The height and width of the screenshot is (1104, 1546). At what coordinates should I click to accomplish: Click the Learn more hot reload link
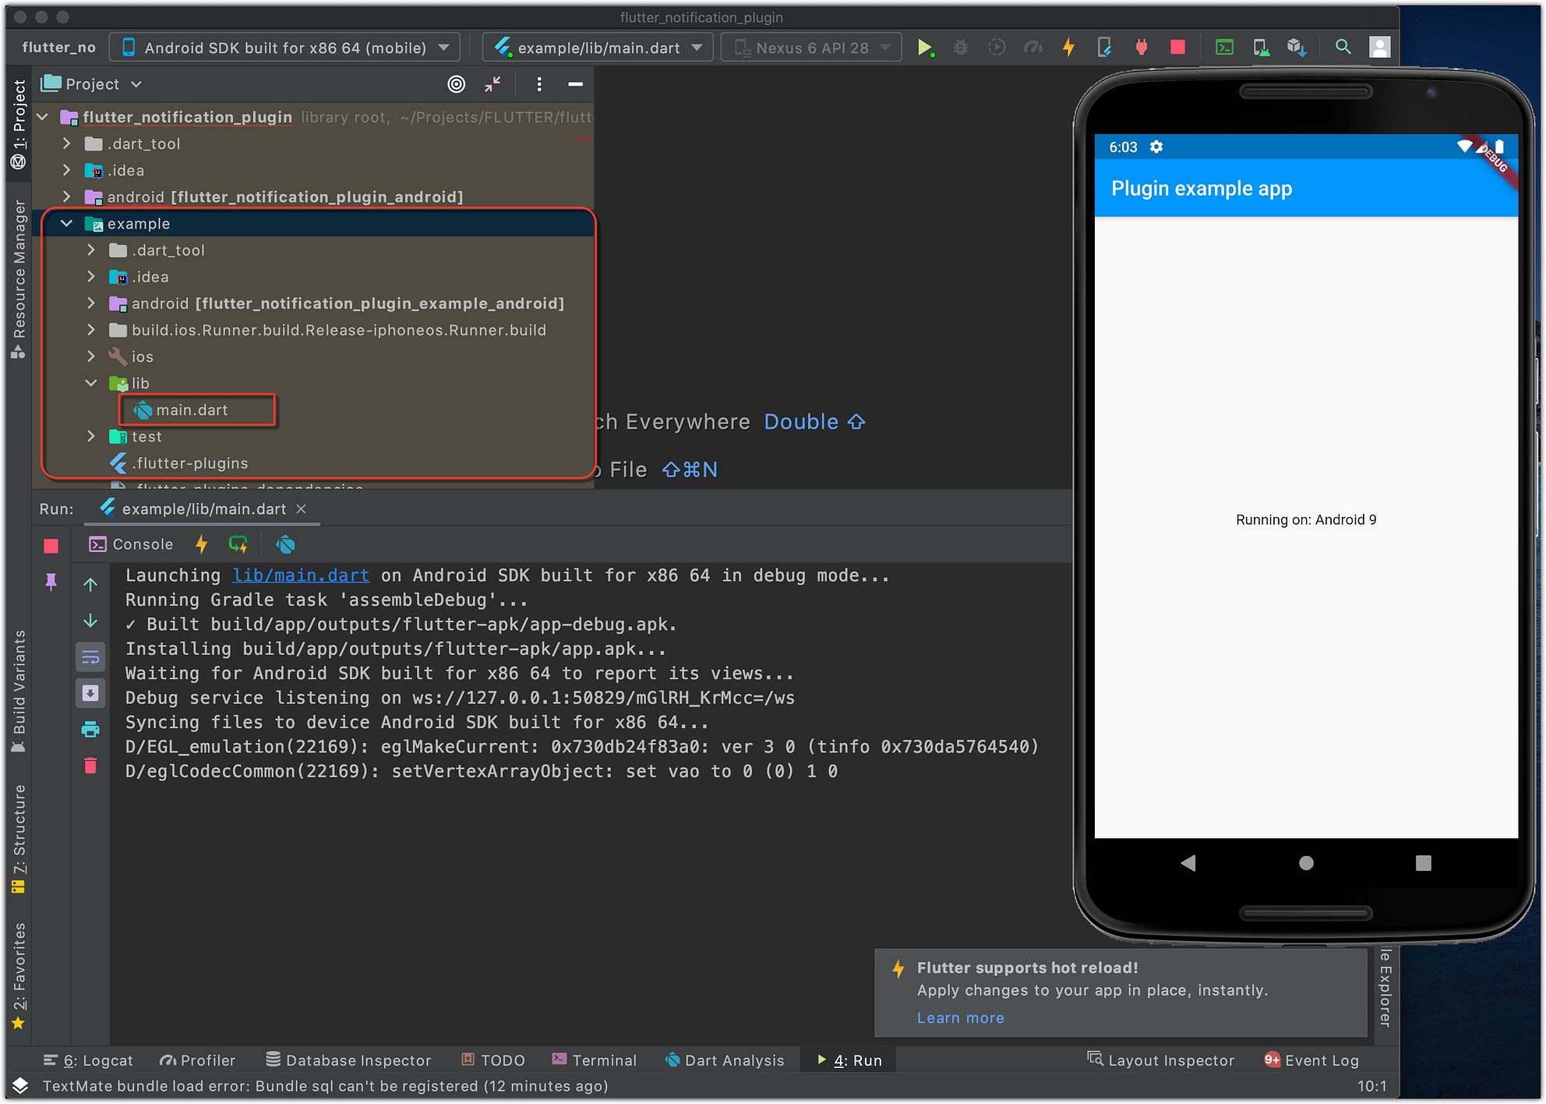click(x=960, y=1017)
